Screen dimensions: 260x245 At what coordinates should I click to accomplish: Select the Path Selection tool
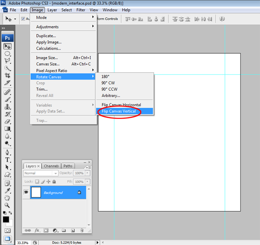[x=7, y=167]
